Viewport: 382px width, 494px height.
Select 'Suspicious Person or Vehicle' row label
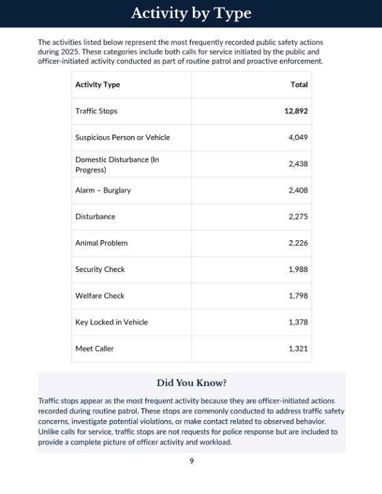[x=123, y=138]
